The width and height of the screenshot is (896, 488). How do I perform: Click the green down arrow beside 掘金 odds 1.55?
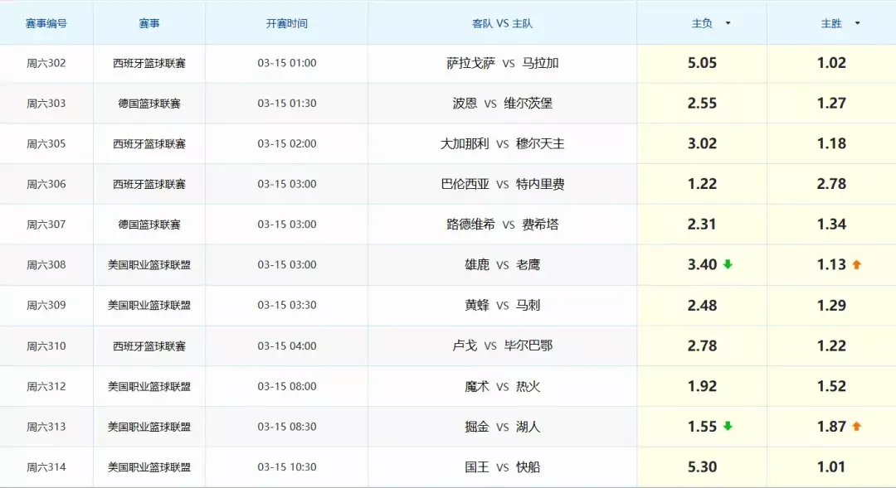tap(729, 427)
